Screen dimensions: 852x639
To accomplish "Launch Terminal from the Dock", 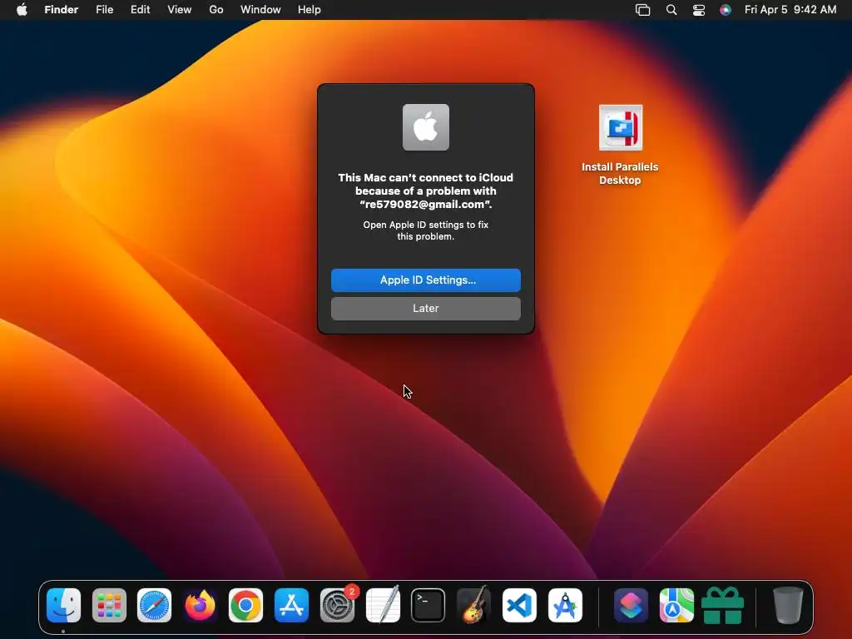I will (x=428, y=606).
